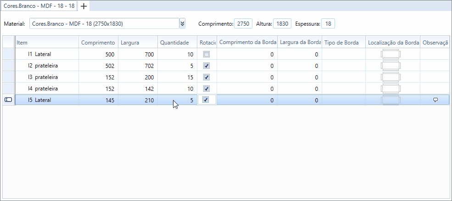Select the I5 Lateral item cell
Screen dimensions: 452x201
click(47, 100)
